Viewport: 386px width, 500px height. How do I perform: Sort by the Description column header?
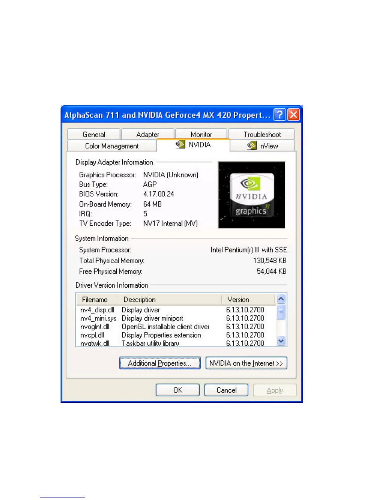(x=169, y=299)
